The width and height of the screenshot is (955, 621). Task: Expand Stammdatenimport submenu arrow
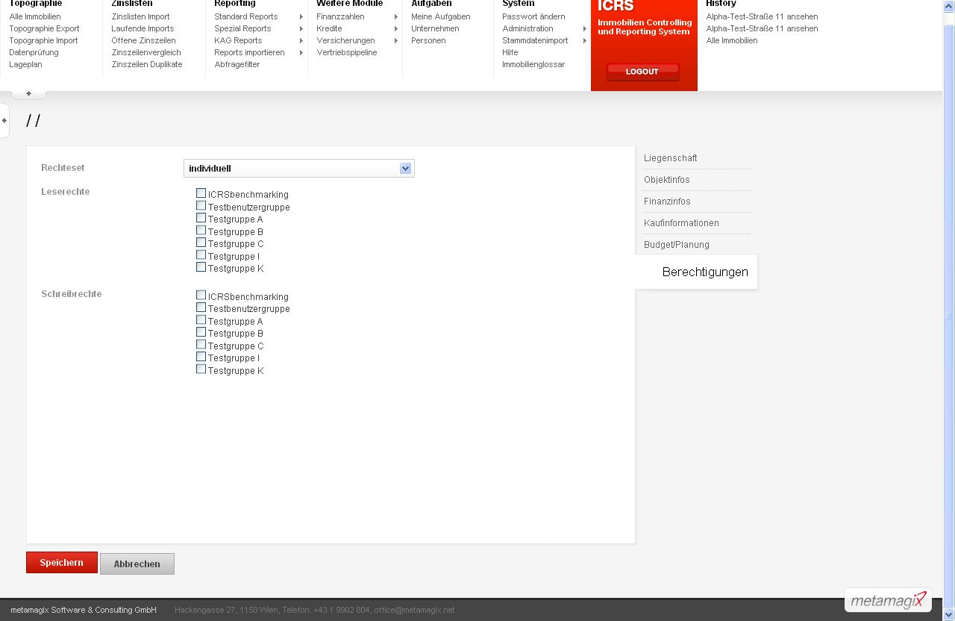tap(585, 40)
